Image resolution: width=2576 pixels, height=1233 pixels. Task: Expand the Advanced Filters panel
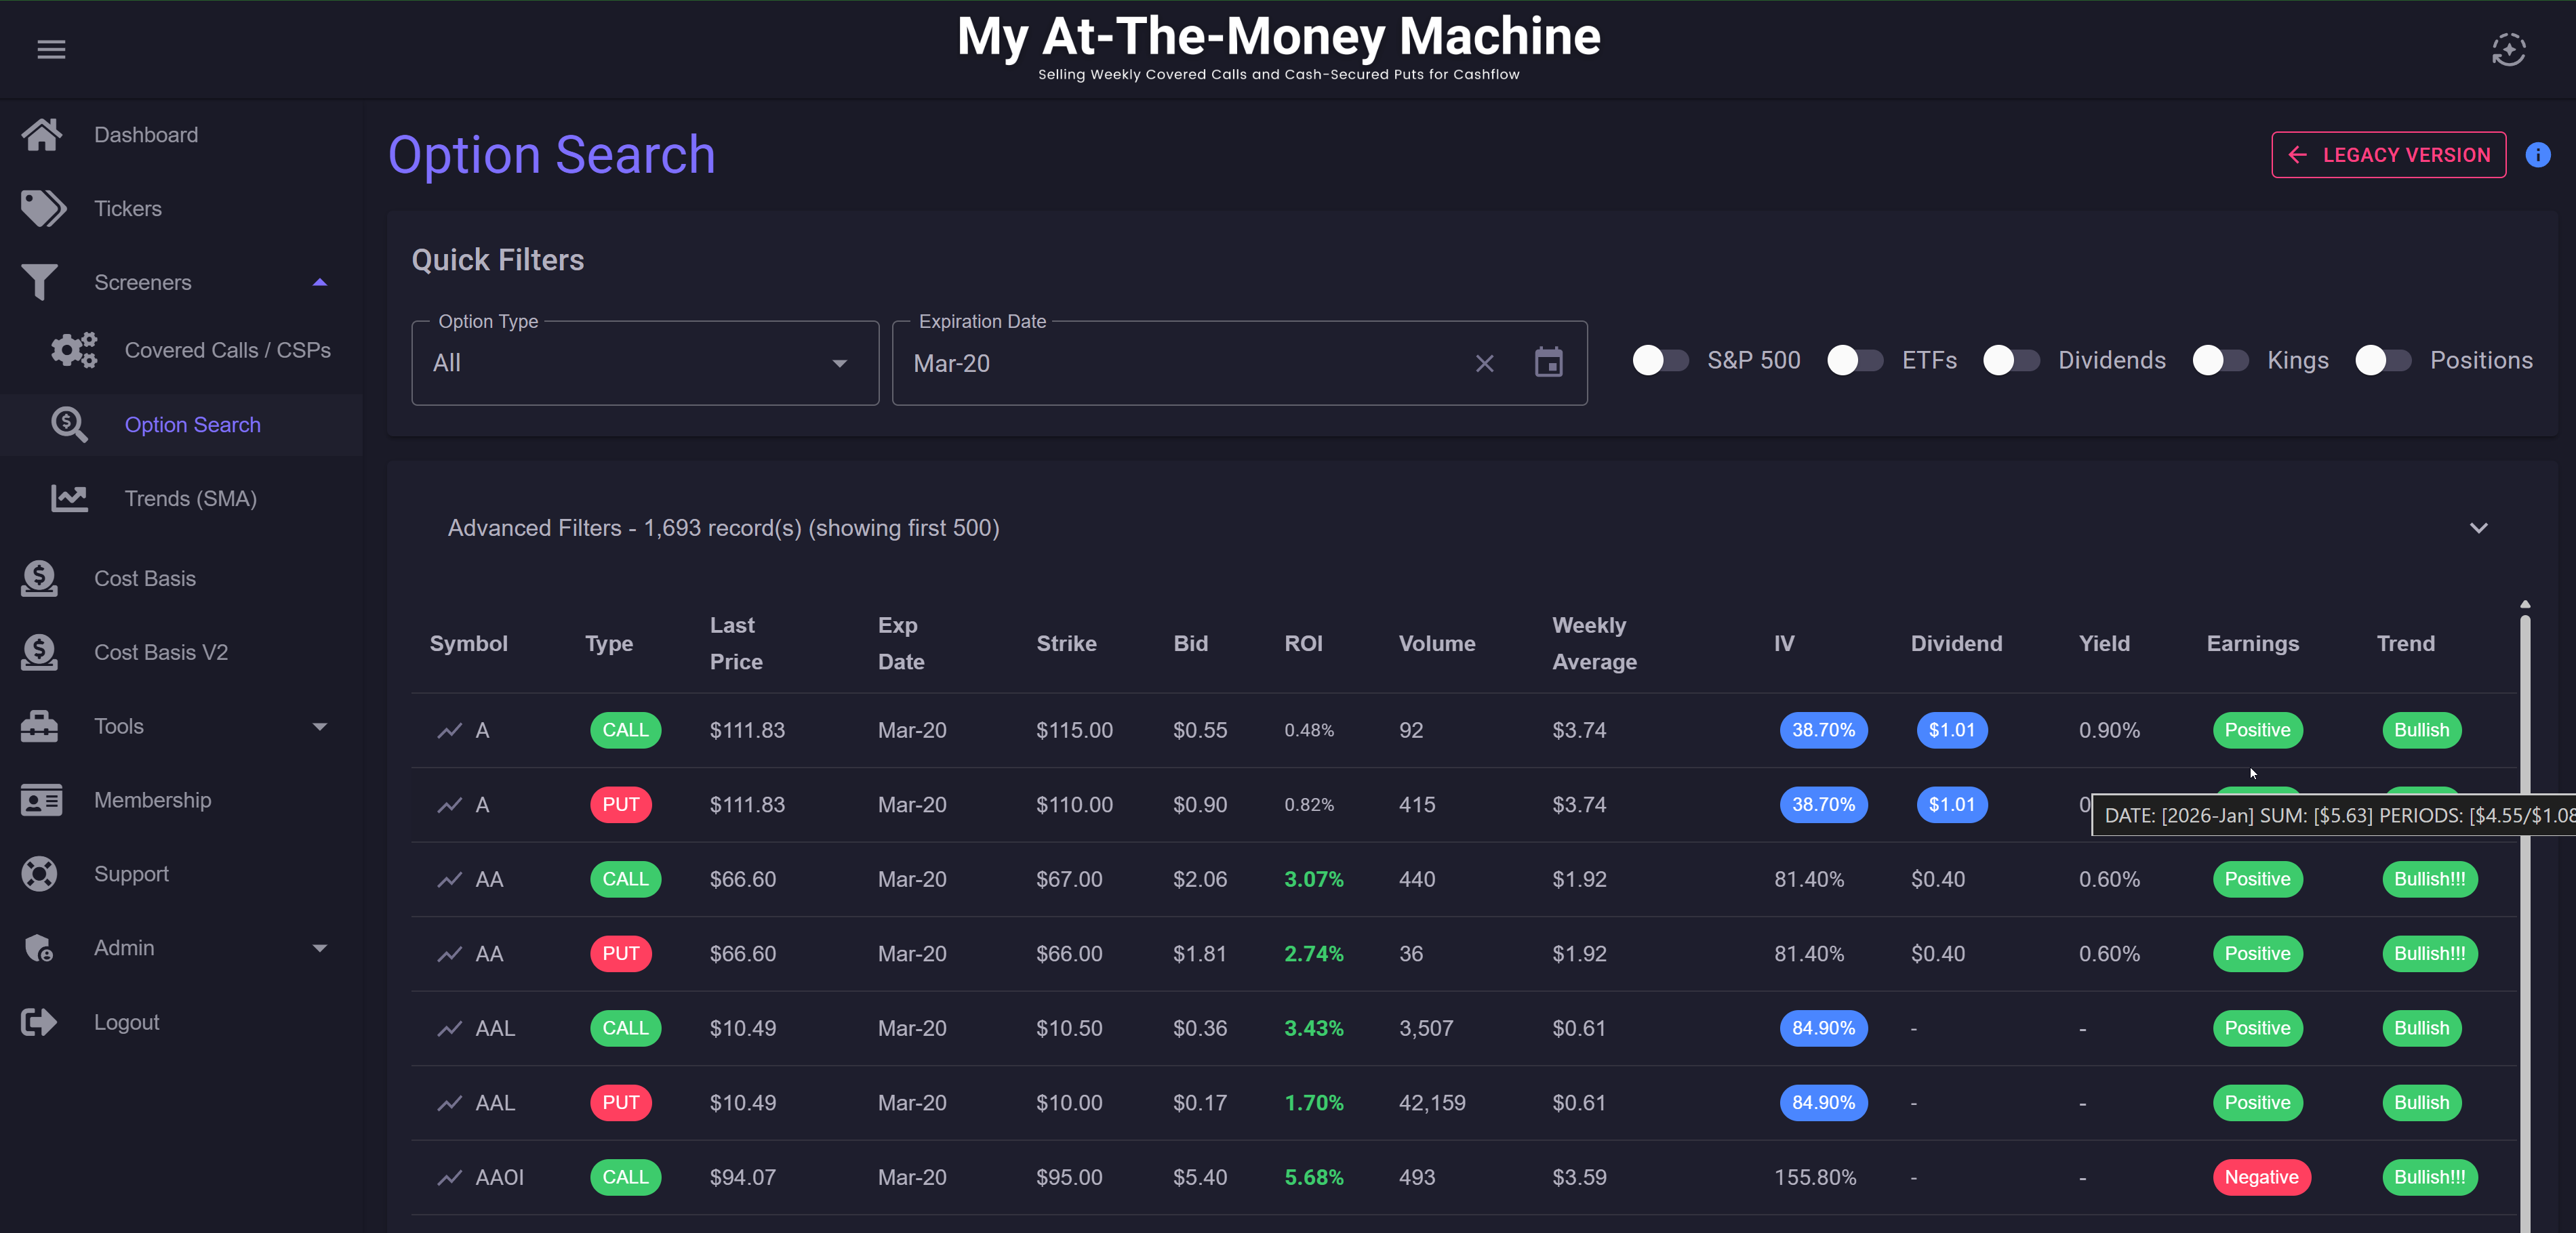(x=2478, y=528)
